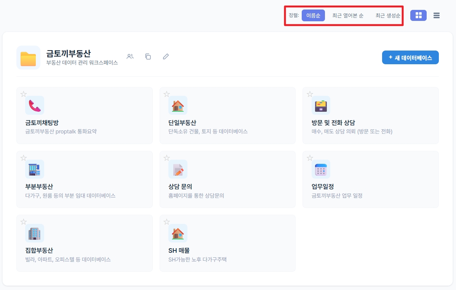
Task: Open the SH 매물 database title
Action: click(179, 250)
